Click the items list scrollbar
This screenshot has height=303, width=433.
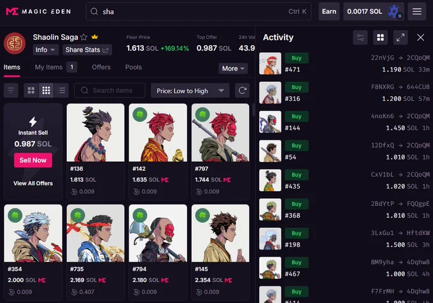[x=253, y=110]
